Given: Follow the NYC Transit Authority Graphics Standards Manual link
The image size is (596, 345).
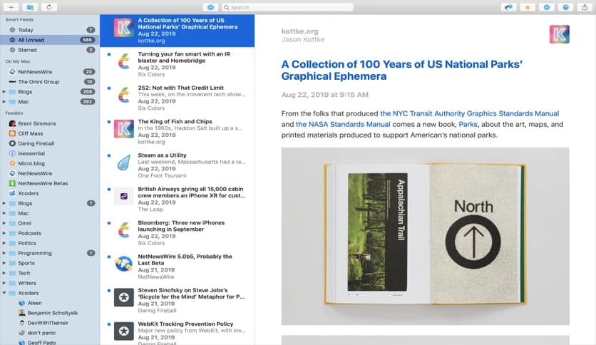Looking at the screenshot, I should click(x=469, y=113).
